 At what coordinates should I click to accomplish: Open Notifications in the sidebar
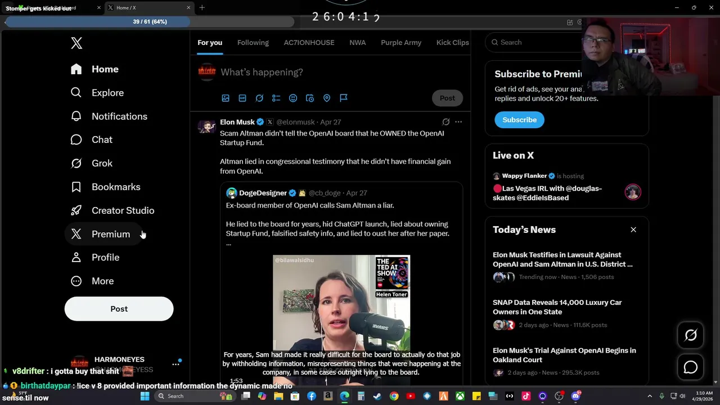(109, 116)
